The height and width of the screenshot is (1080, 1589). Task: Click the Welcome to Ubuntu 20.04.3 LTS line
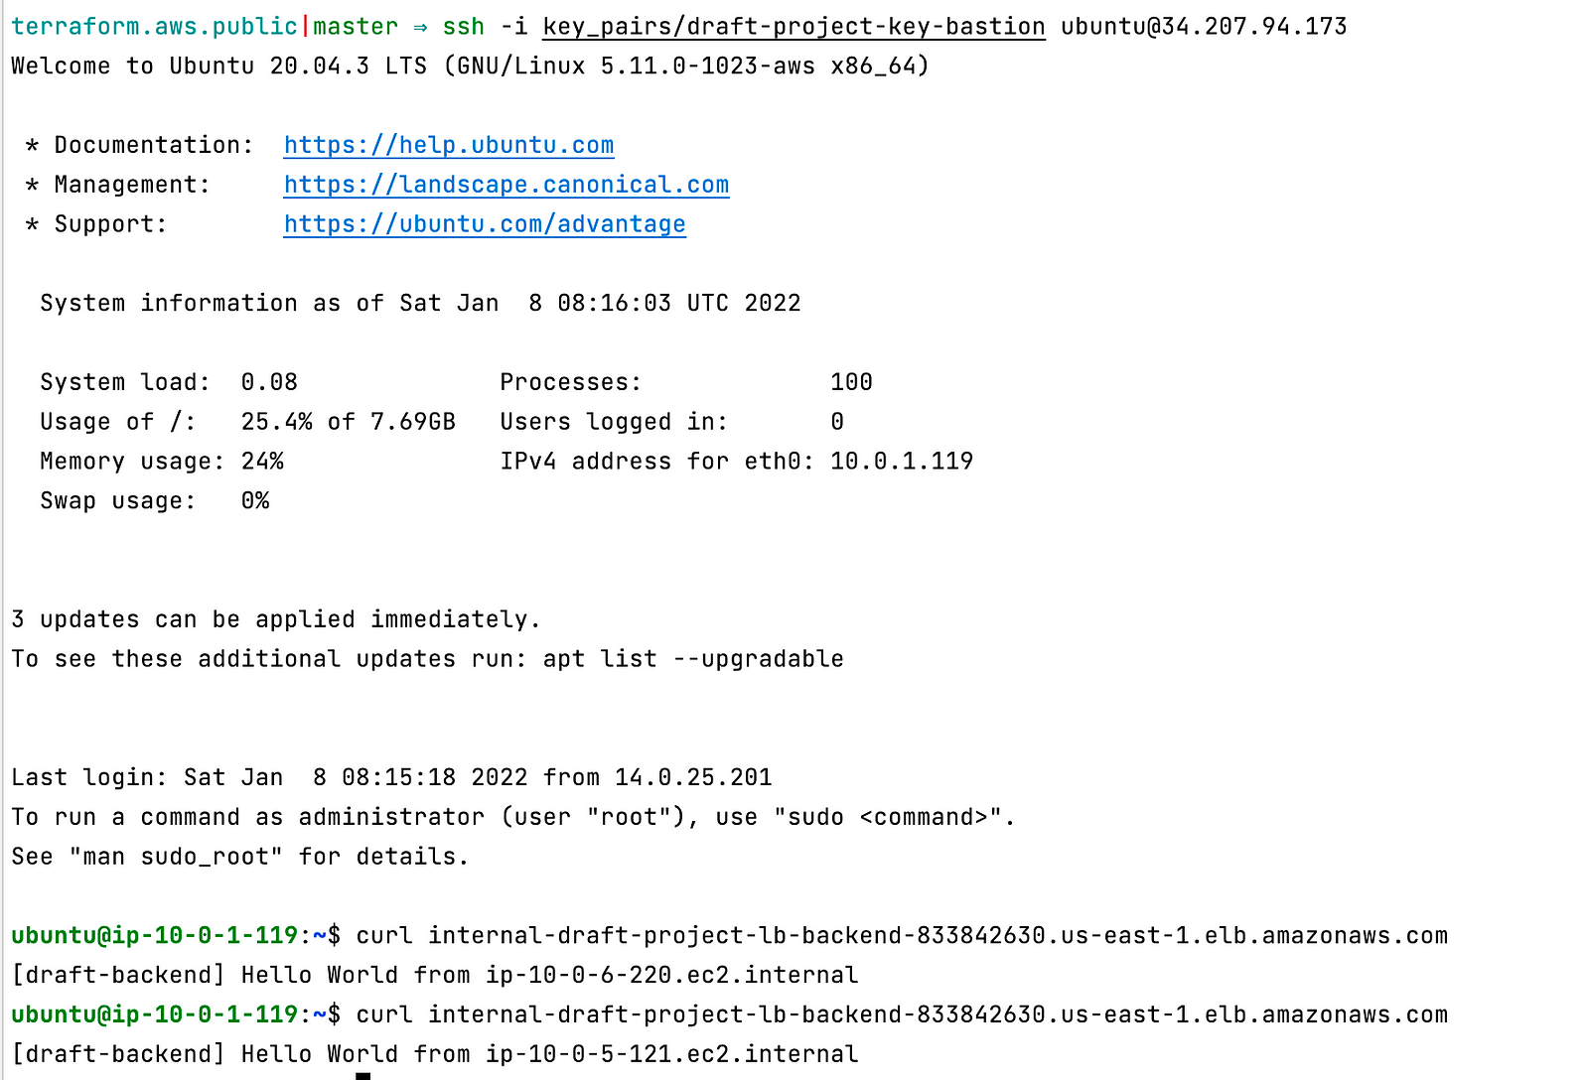coord(470,67)
